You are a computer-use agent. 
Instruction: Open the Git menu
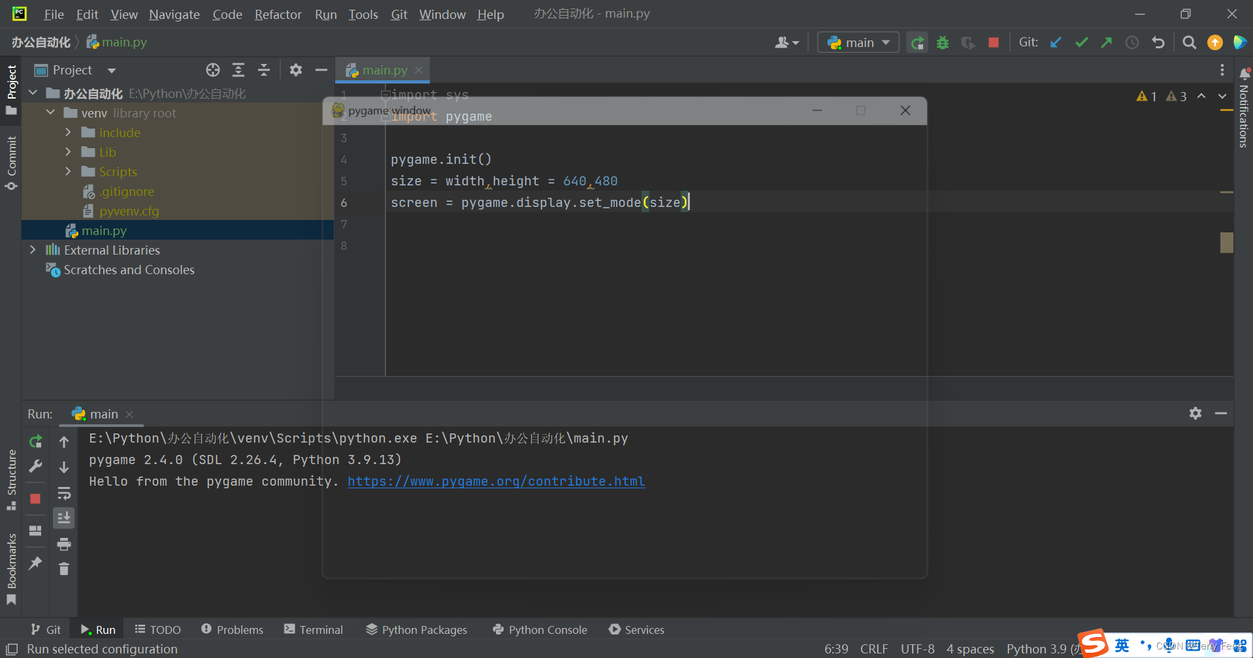[x=399, y=14]
